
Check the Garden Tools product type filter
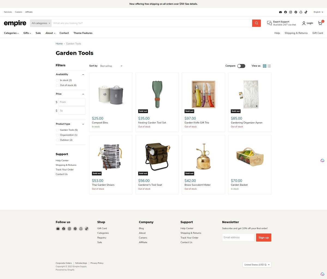tap(57, 130)
